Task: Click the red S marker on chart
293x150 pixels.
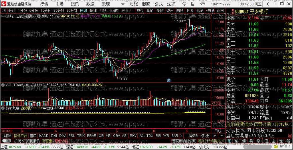Action: [x=97, y=80]
